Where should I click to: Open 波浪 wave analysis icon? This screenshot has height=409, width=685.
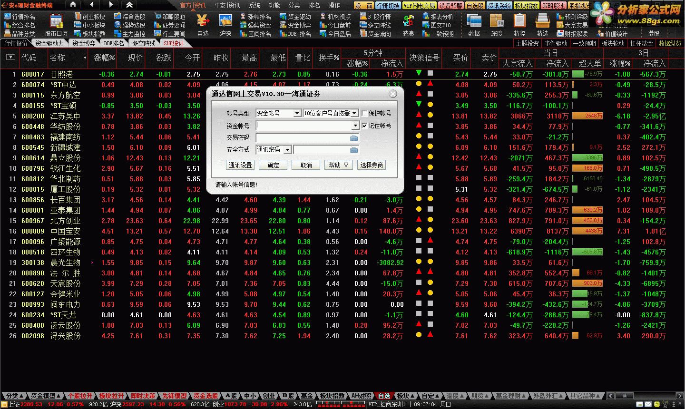pyautogui.click(x=408, y=26)
